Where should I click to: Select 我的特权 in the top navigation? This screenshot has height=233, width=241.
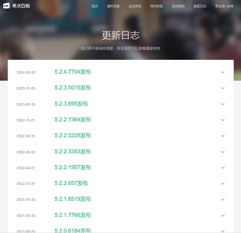(x=156, y=6)
